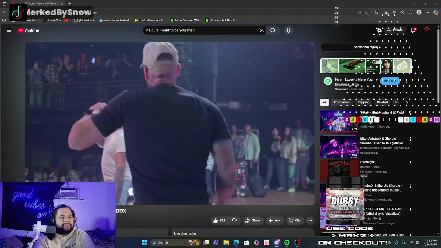Go back in browser history
The image size is (441, 248).
tap(4, 12)
